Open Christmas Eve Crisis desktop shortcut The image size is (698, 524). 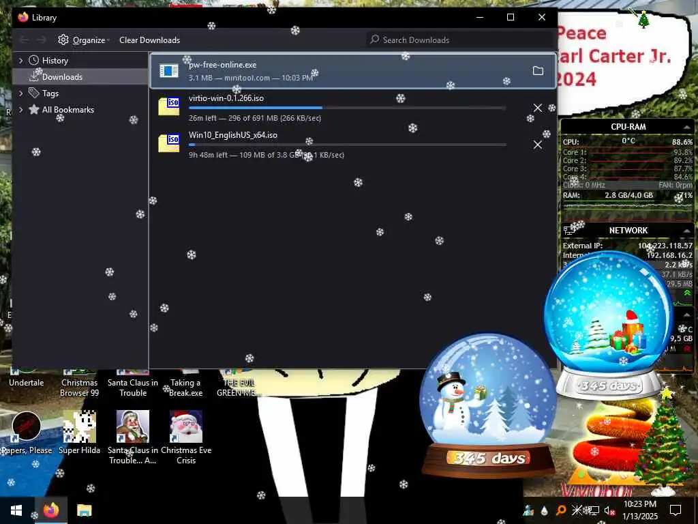pyautogui.click(x=186, y=437)
